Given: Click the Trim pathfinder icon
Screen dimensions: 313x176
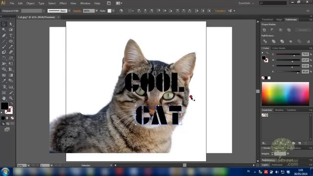Looking at the screenshot, I should pyautogui.click(x=273, y=41).
